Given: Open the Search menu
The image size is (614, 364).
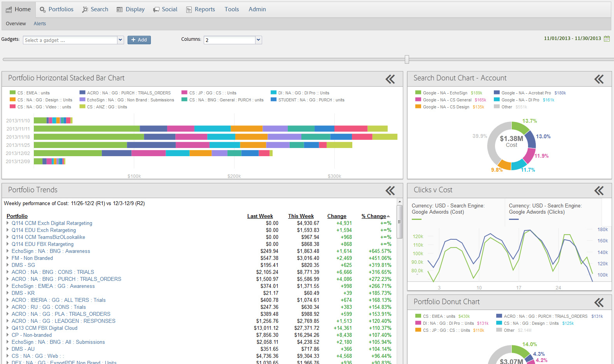Looking at the screenshot, I should pos(95,9).
